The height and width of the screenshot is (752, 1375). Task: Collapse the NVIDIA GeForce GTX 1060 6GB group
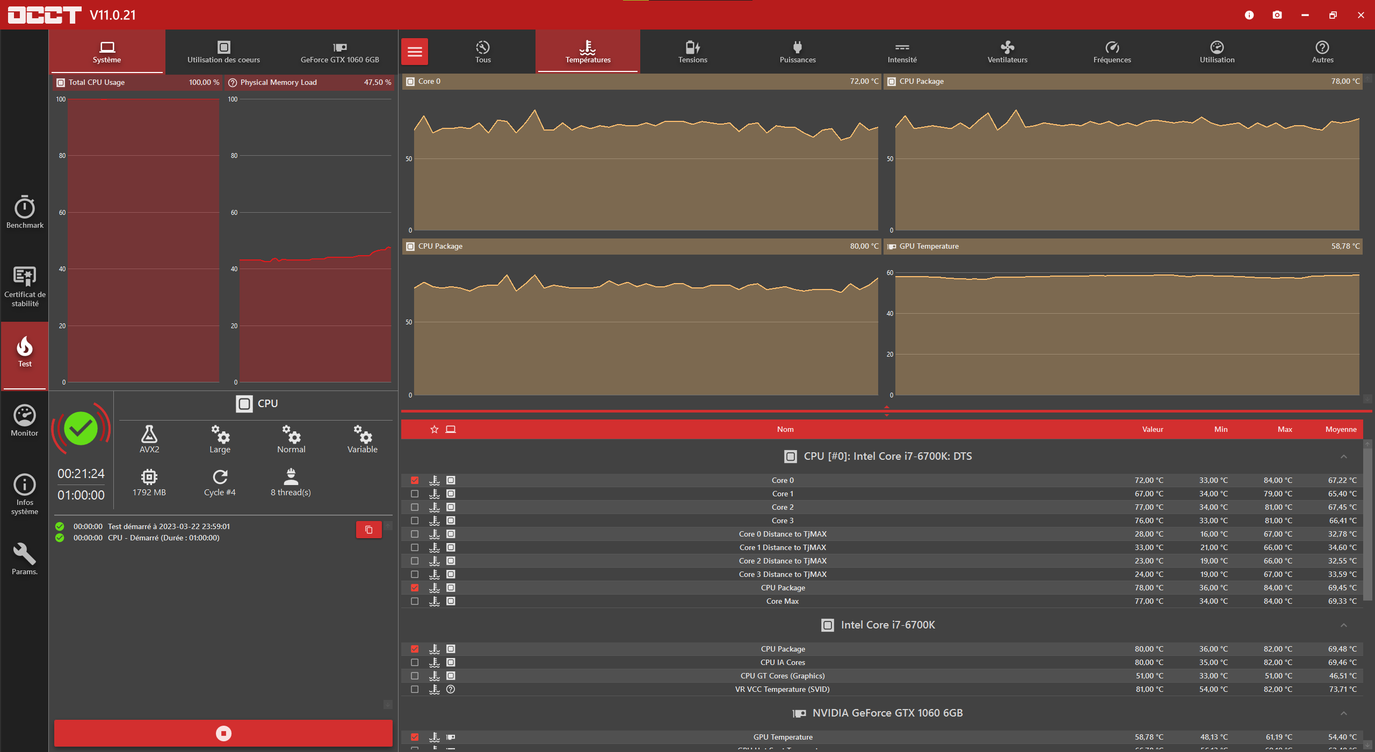1344,713
